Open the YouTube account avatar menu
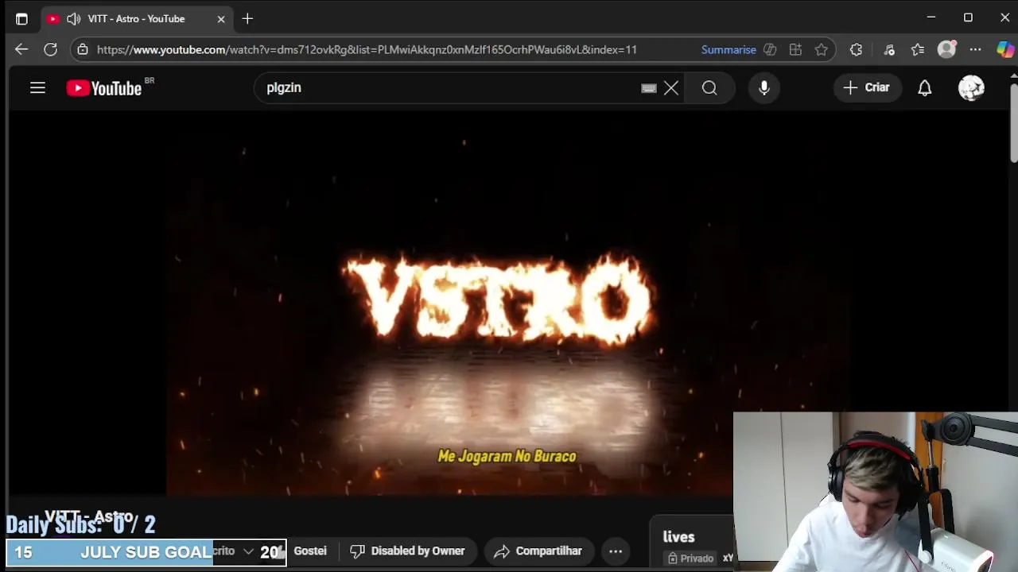Screen dimensions: 1018x572 971,88
